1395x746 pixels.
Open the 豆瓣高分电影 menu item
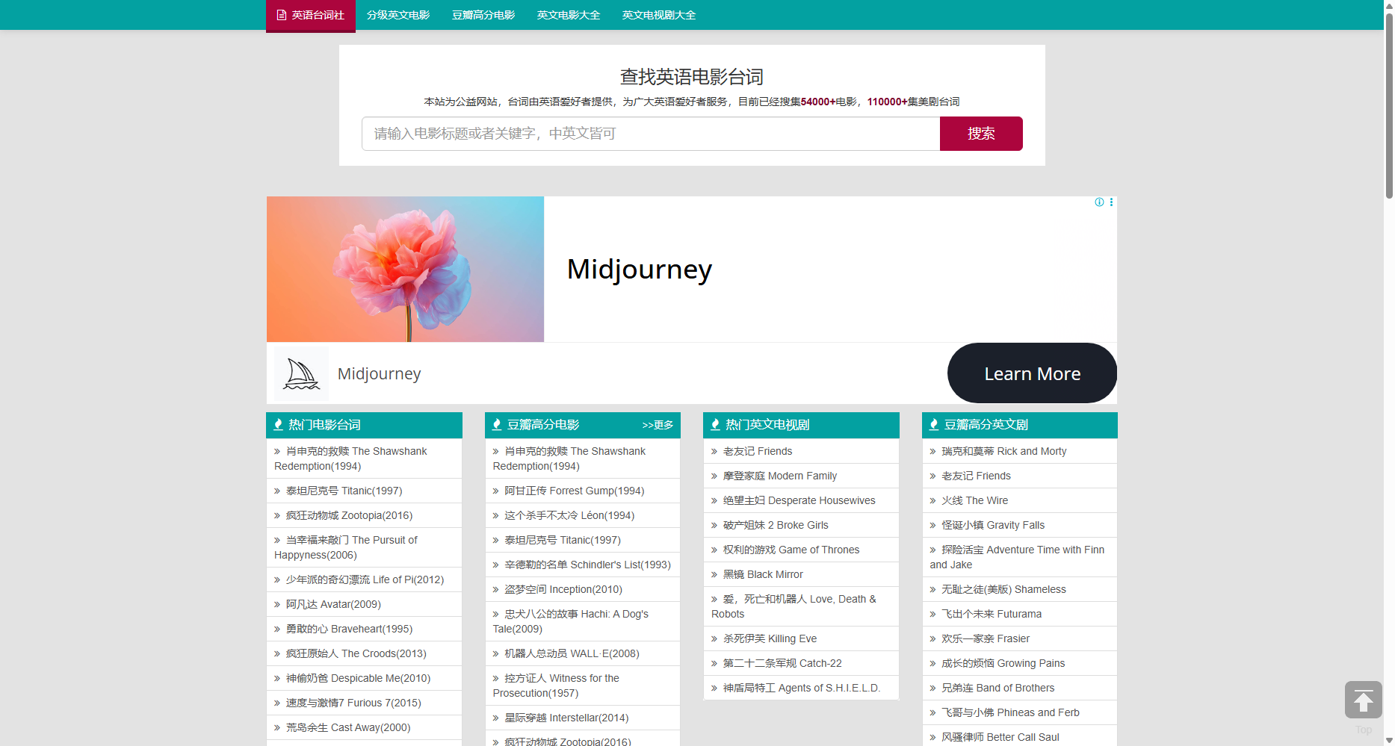point(483,15)
